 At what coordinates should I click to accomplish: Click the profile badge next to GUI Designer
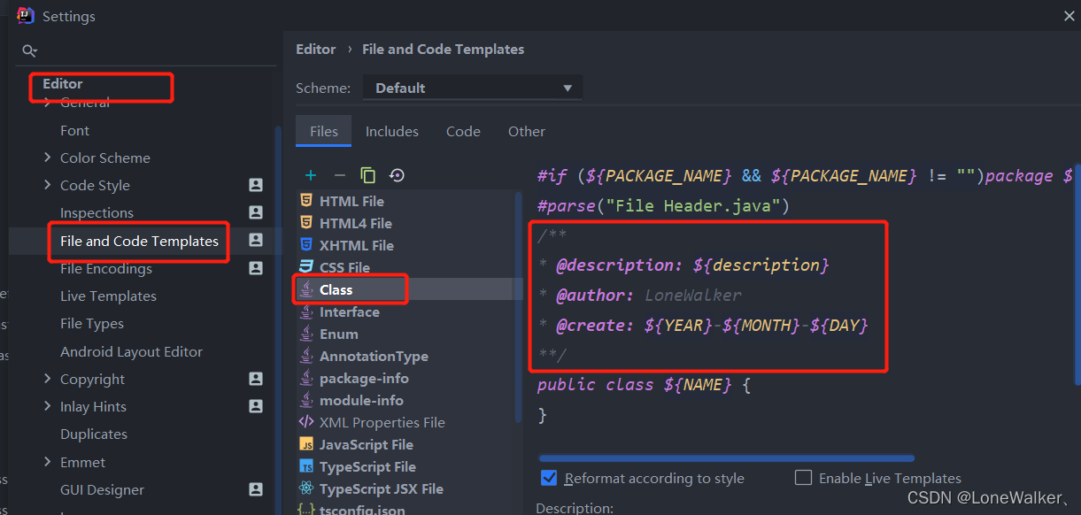[x=255, y=488]
